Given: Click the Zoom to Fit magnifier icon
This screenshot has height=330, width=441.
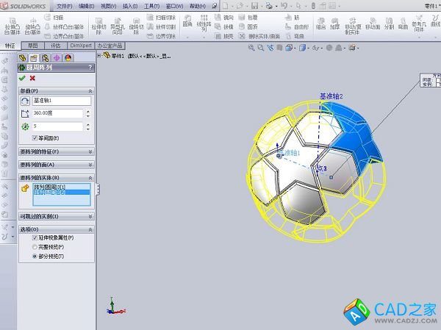Looking at the screenshot, I should pos(251,47).
